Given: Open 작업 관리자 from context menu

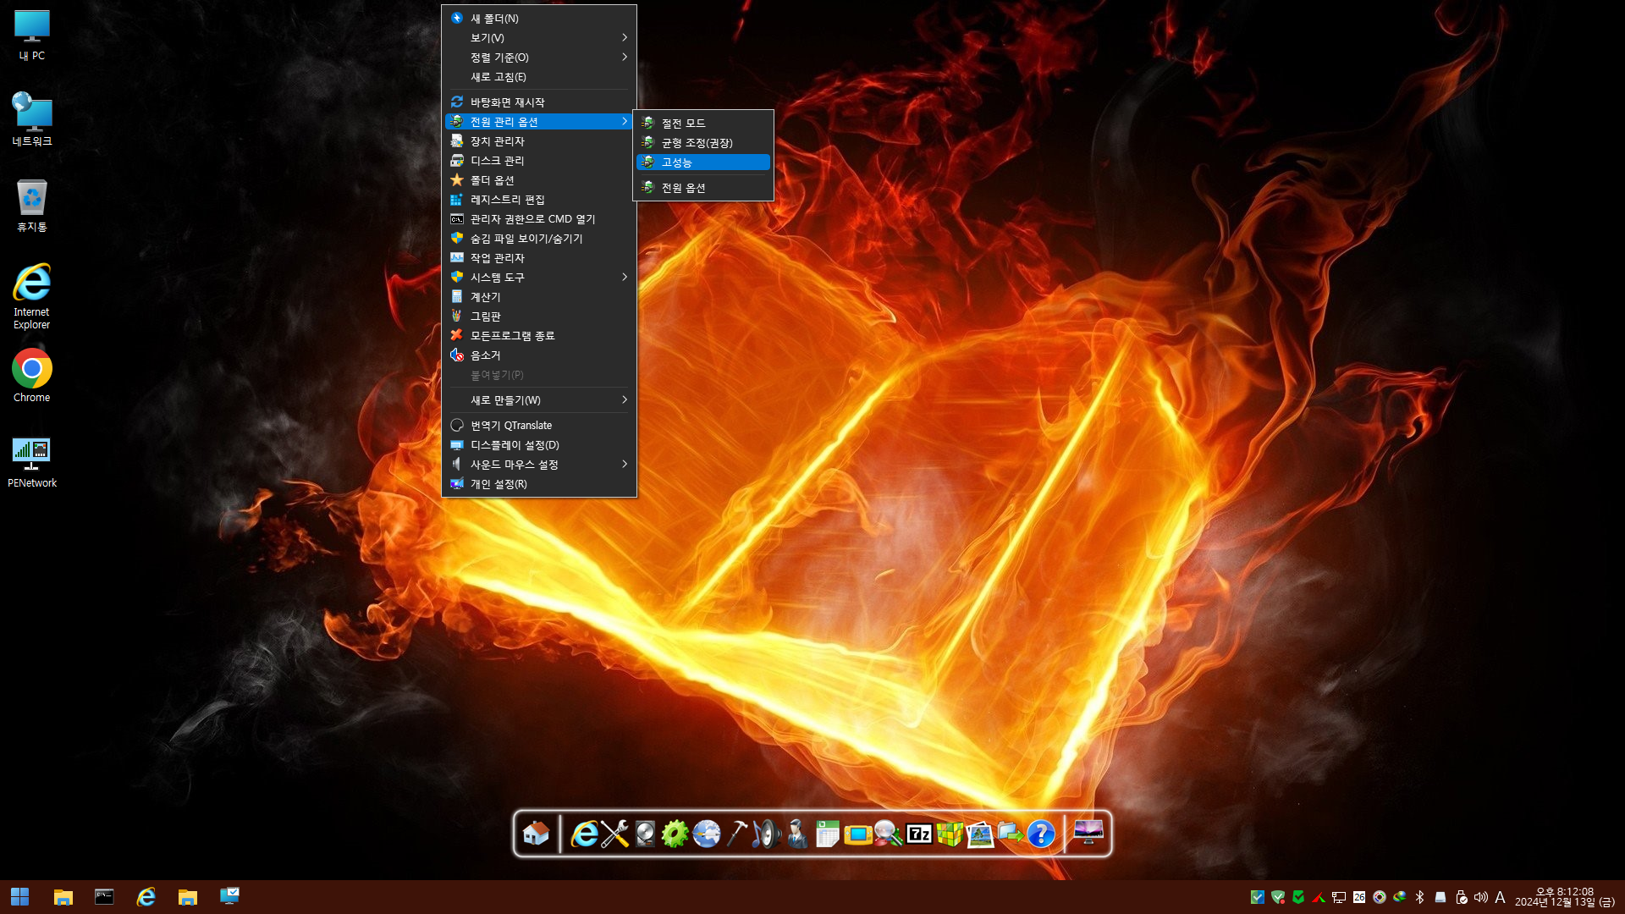Looking at the screenshot, I should click(539, 257).
